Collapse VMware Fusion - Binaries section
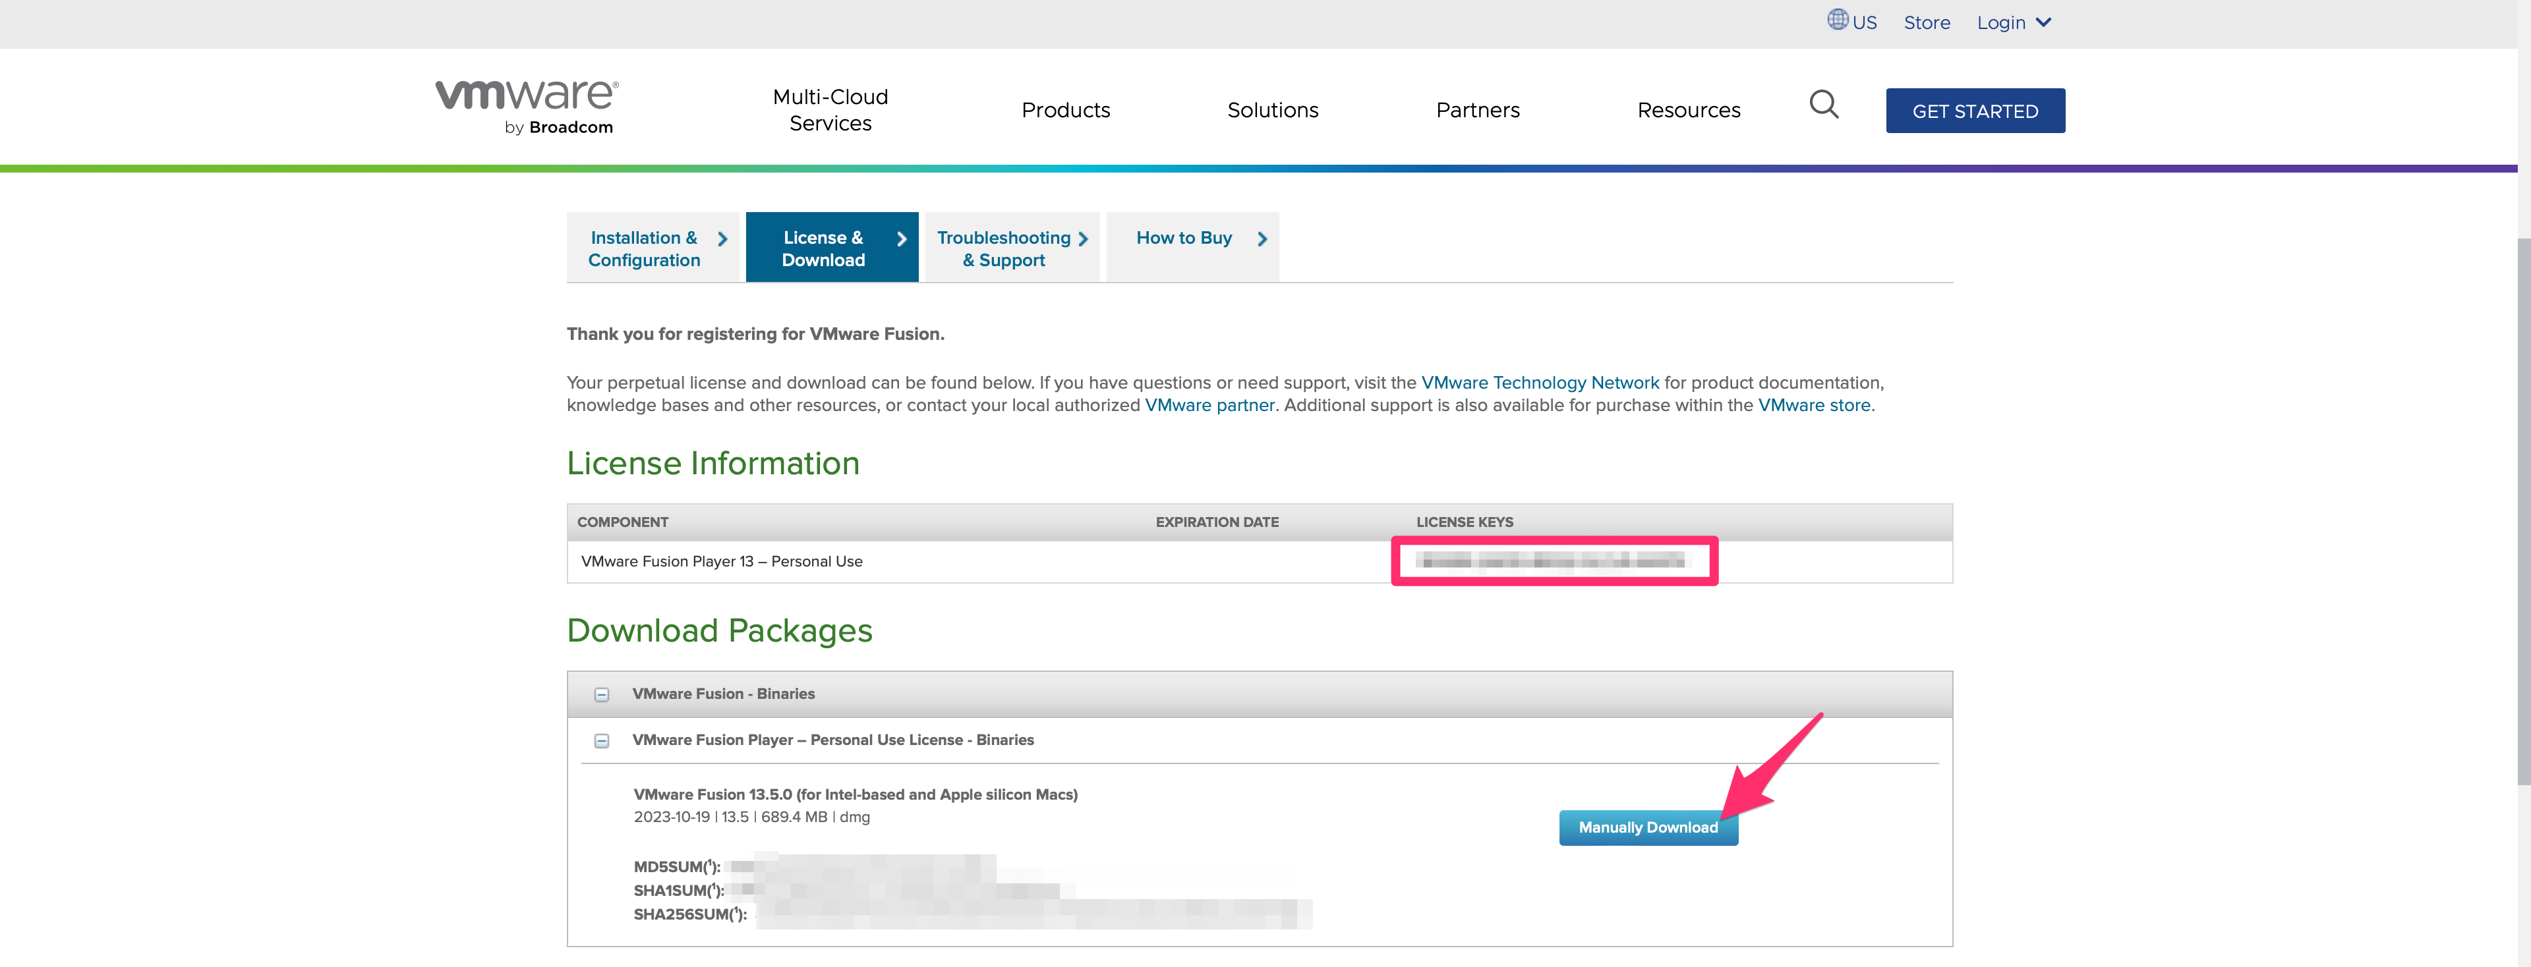2531x967 pixels. point(601,695)
